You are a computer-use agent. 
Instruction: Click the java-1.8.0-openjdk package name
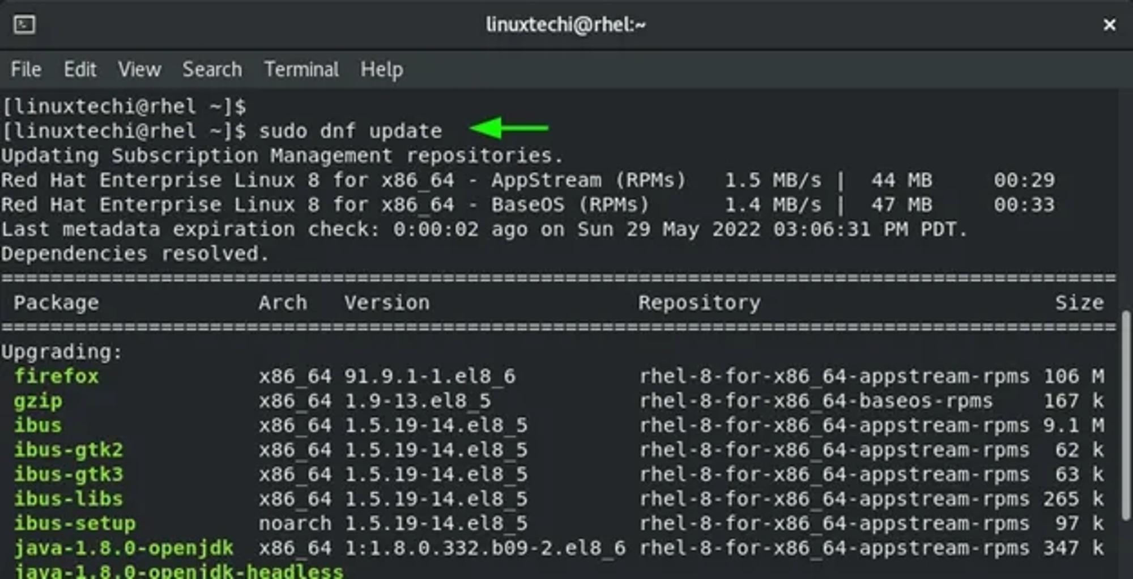123,548
